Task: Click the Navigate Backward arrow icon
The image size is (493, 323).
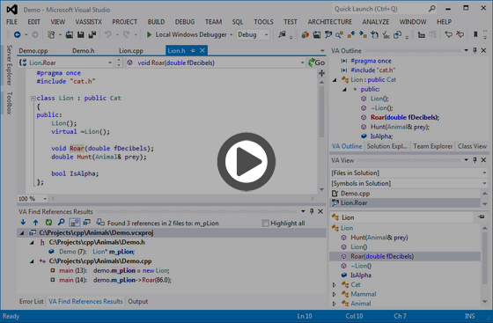Action: (x=18, y=34)
